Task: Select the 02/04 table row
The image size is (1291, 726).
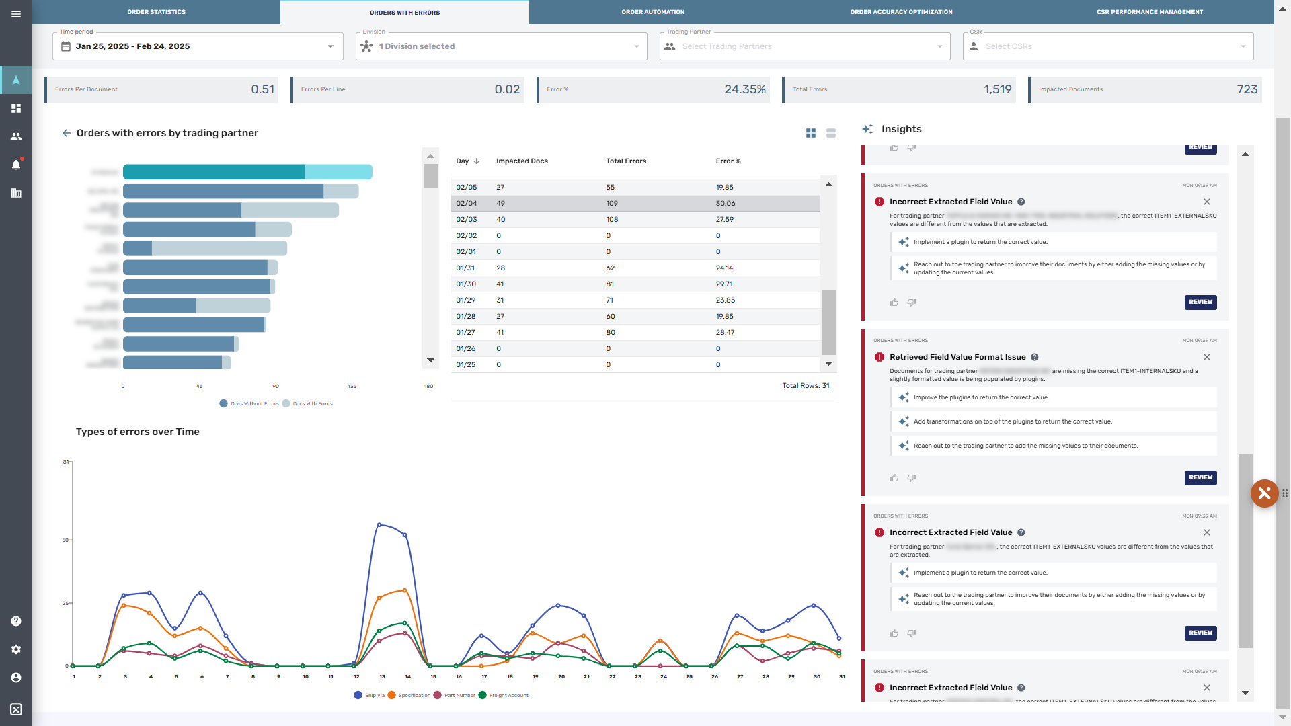Action: [x=635, y=203]
